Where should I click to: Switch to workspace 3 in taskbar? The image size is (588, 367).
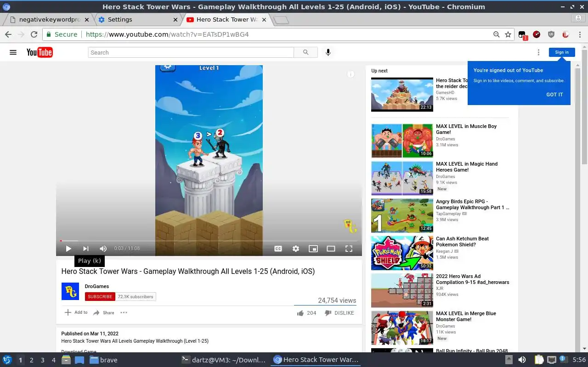pos(42,360)
